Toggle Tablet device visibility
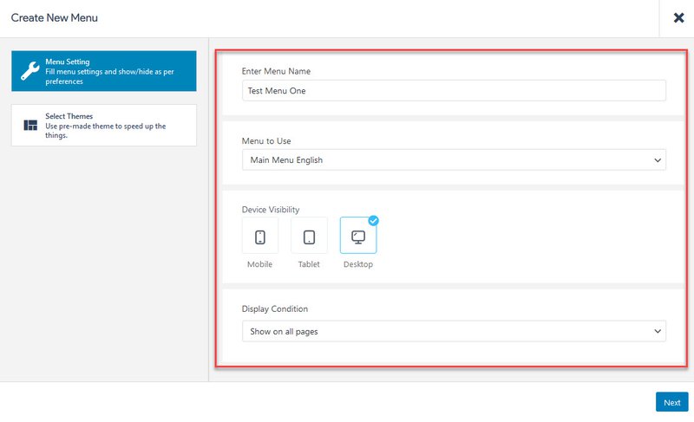694x422 pixels. [x=309, y=236]
